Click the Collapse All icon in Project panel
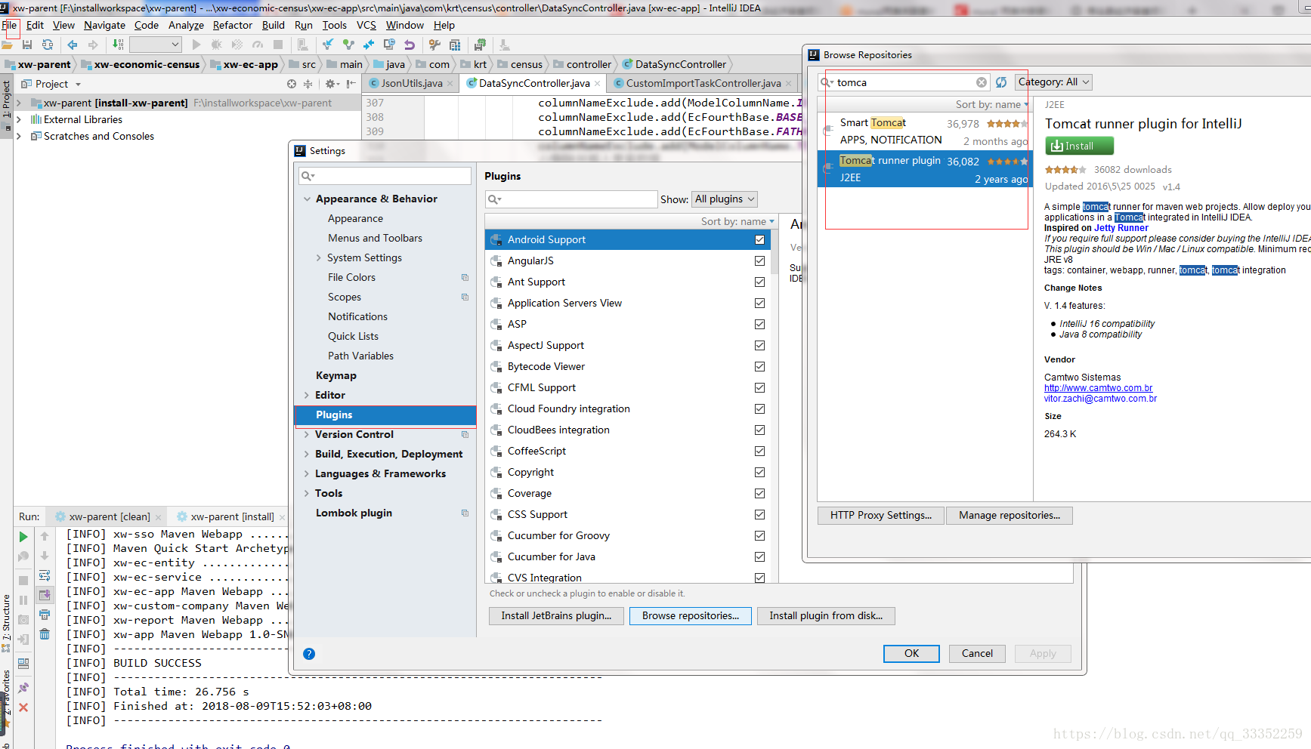1311x749 pixels. click(308, 84)
